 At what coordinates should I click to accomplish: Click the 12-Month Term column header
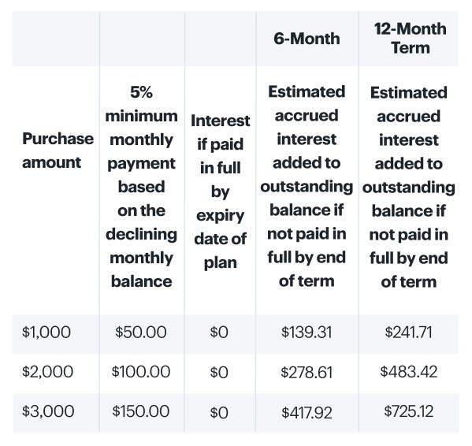pyautogui.click(x=410, y=39)
